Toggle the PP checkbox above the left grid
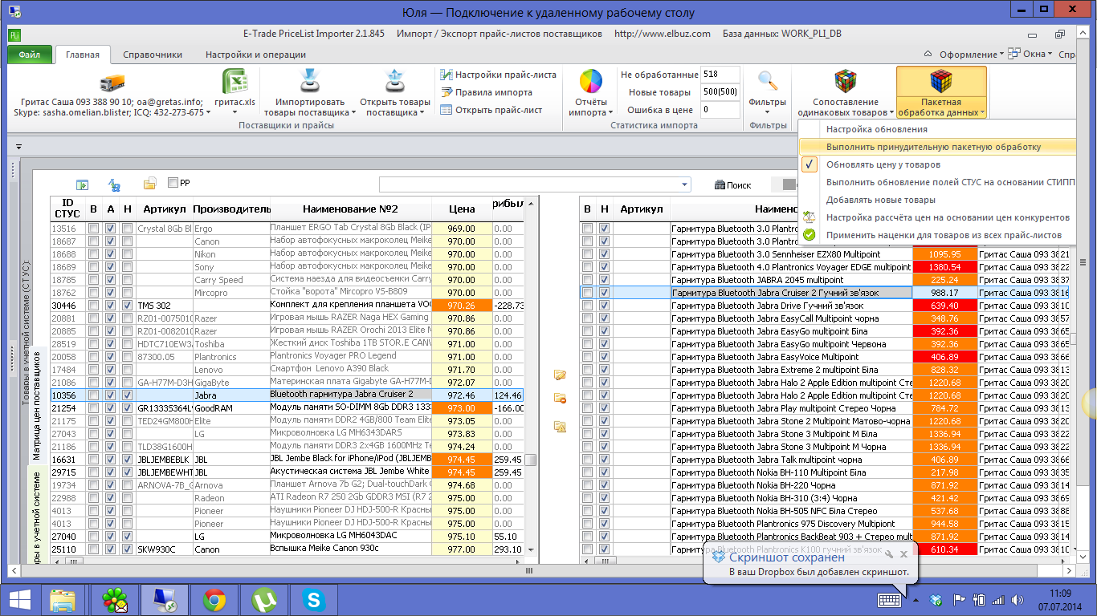1097x616 pixels. pyautogui.click(x=173, y=183)
